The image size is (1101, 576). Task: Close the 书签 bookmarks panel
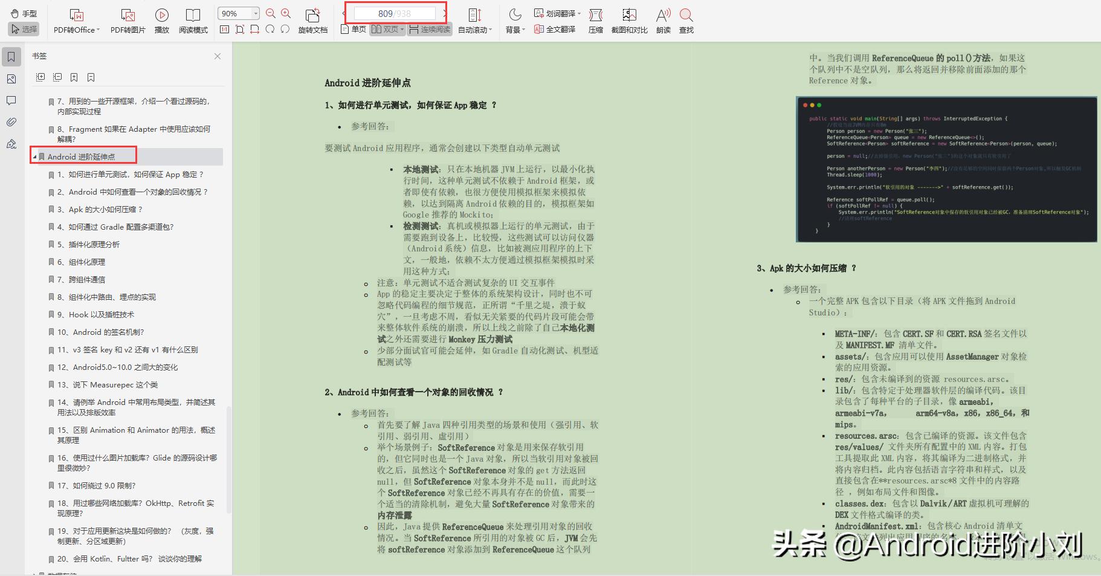tap(218, 56)
